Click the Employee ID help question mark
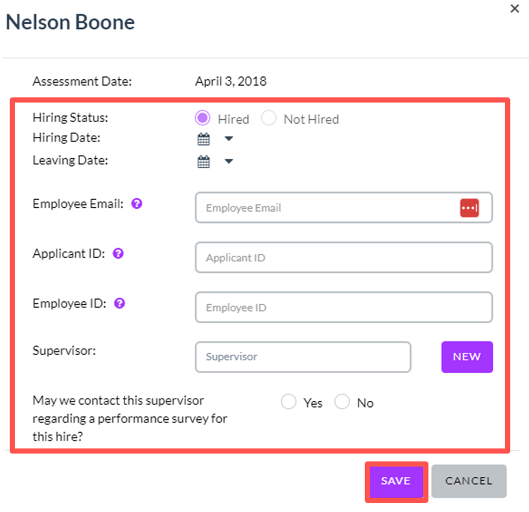The height and width of the screenshot is (512, 529). 119,303
